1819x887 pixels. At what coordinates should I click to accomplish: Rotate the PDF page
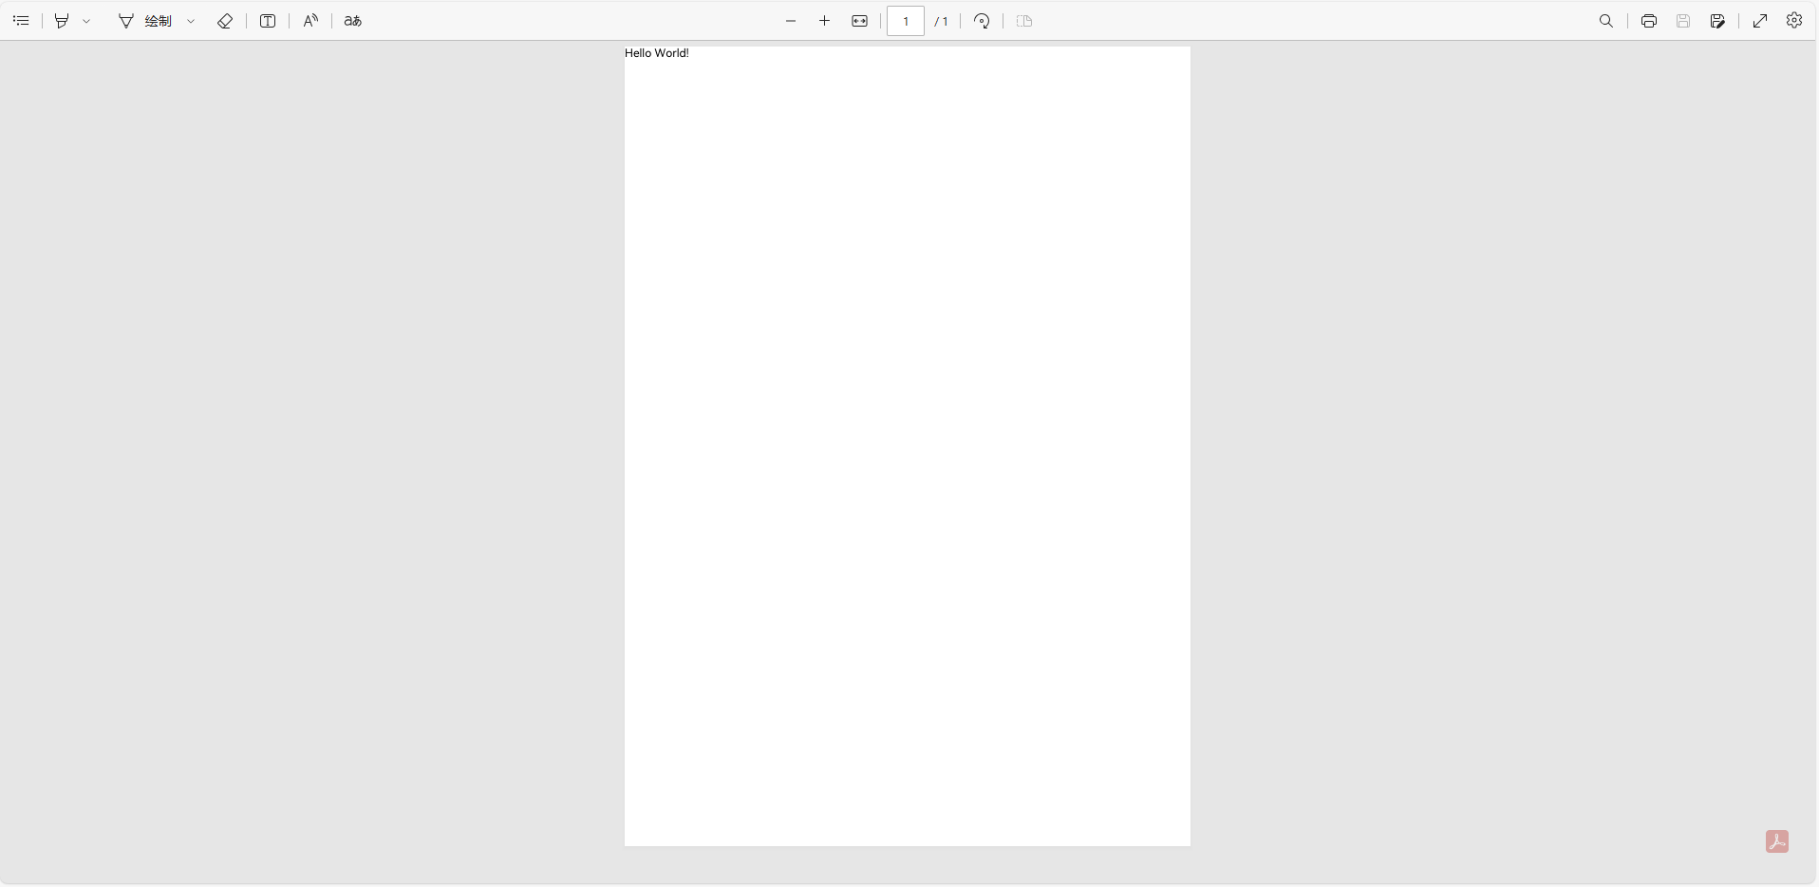point(983,21)
